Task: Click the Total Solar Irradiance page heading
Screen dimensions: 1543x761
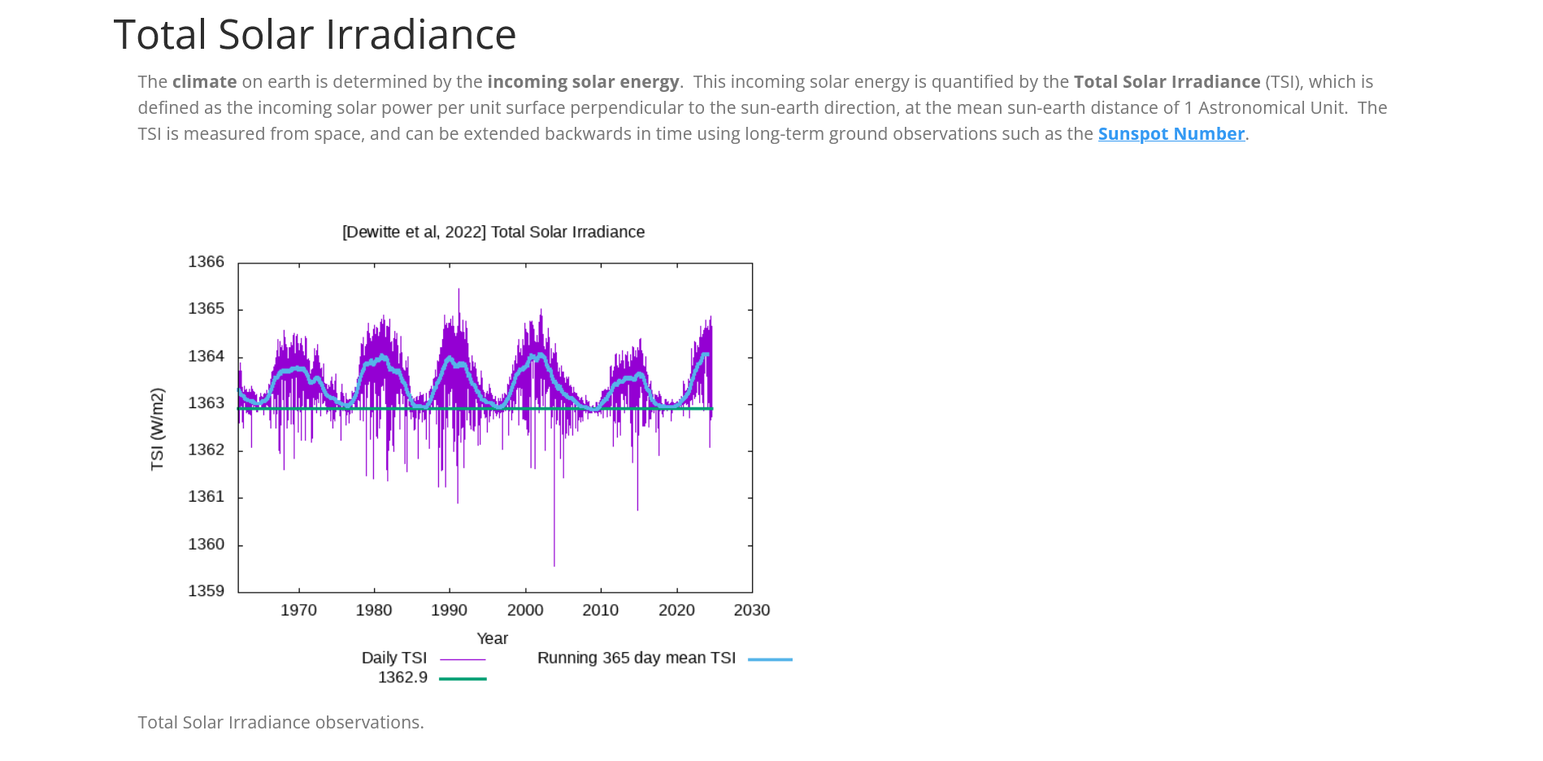Action: click(x=315, y=35)
